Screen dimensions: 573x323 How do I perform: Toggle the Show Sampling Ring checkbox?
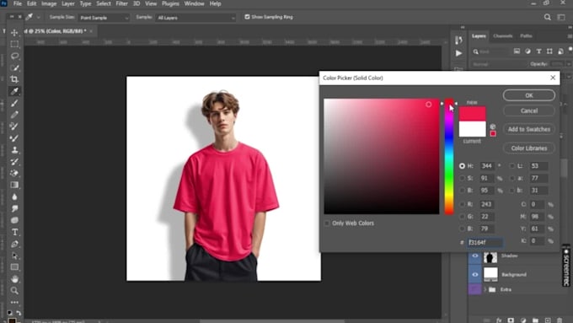(x=247, y=17)
